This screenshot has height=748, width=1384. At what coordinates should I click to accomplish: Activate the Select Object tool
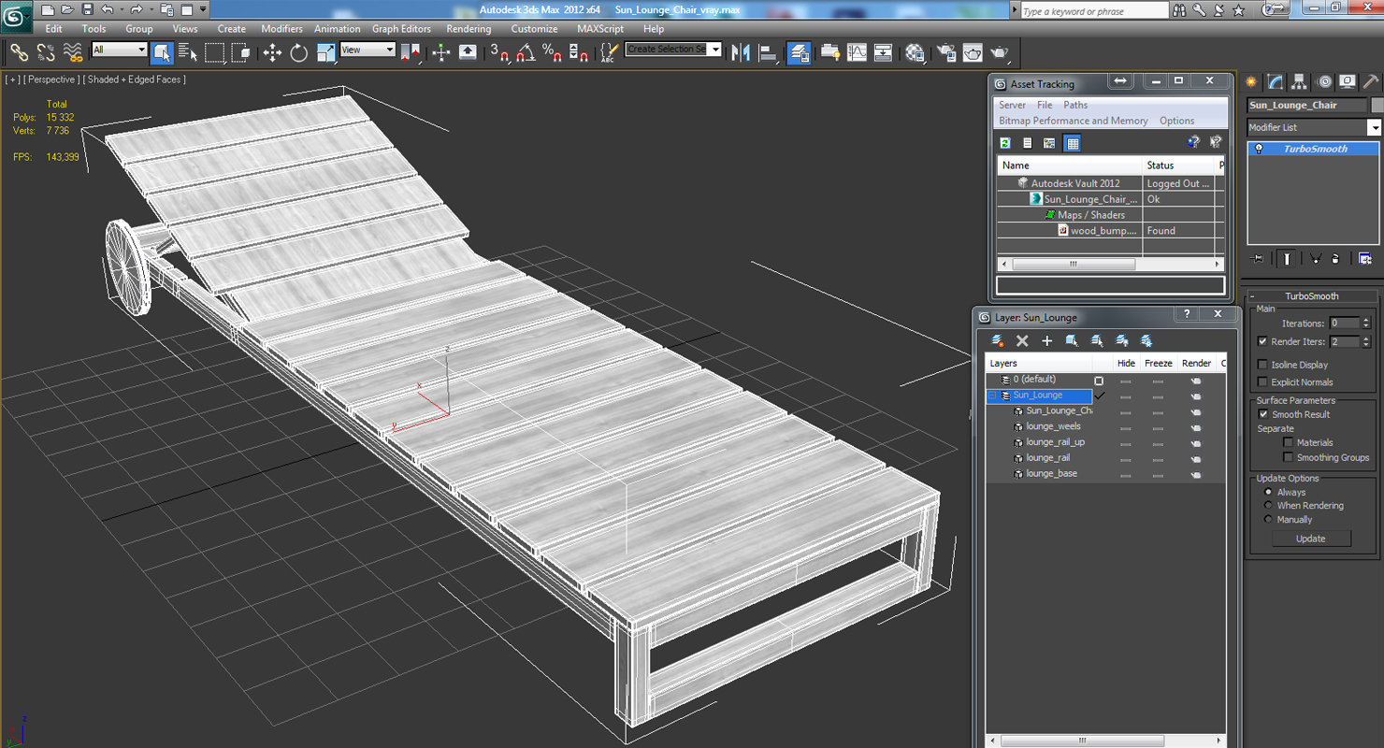(x=162, y=52)
